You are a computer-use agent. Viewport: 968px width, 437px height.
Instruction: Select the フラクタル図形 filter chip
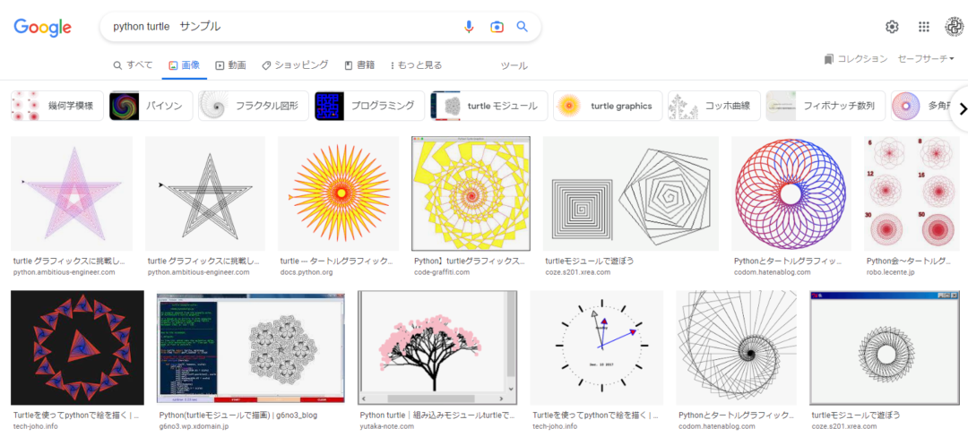click(x=254, y=106)
